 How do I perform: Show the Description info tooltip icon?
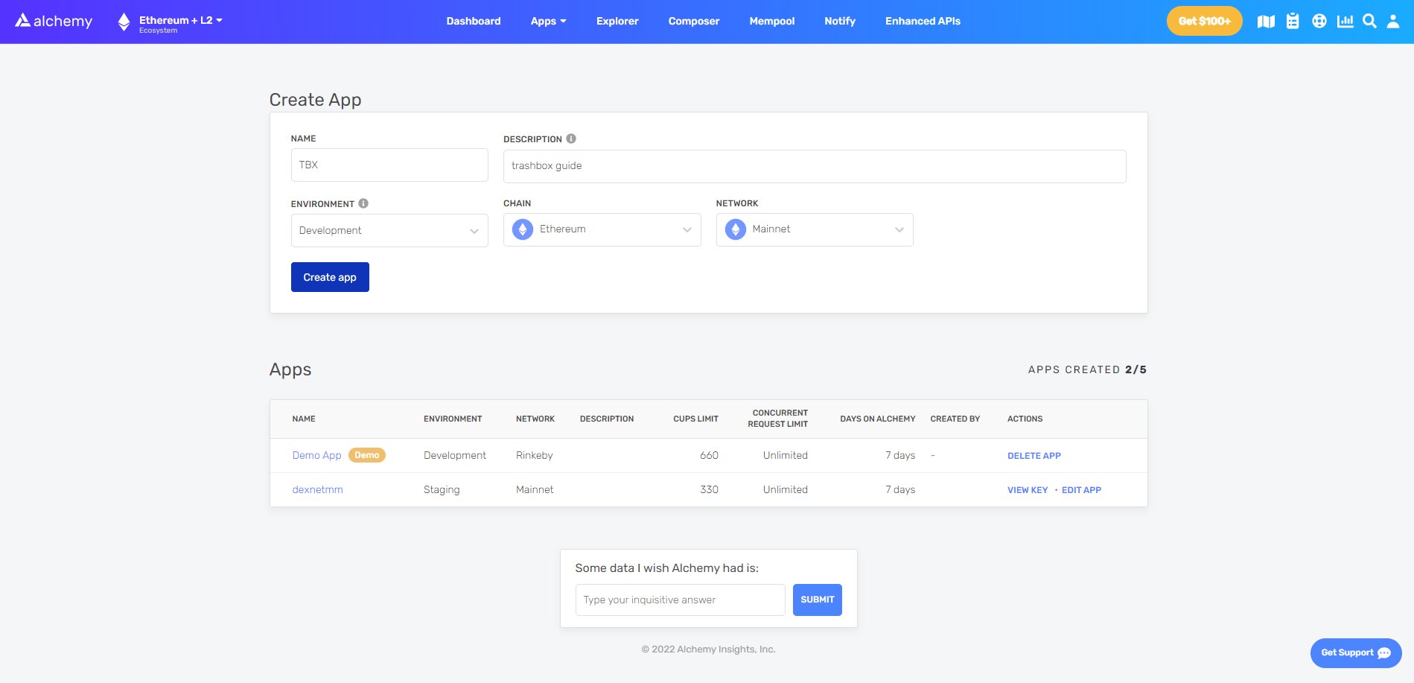(x=571, y=139)
